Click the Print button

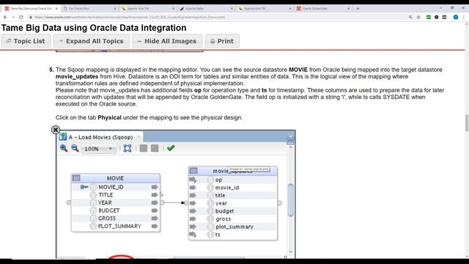[222, 41]
